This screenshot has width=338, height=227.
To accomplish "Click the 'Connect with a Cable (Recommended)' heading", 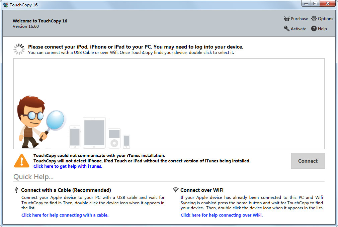I will (66, 190).
